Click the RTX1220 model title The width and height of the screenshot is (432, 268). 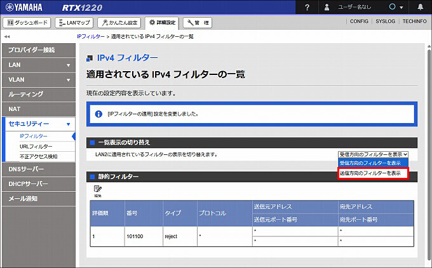[82, 8]
